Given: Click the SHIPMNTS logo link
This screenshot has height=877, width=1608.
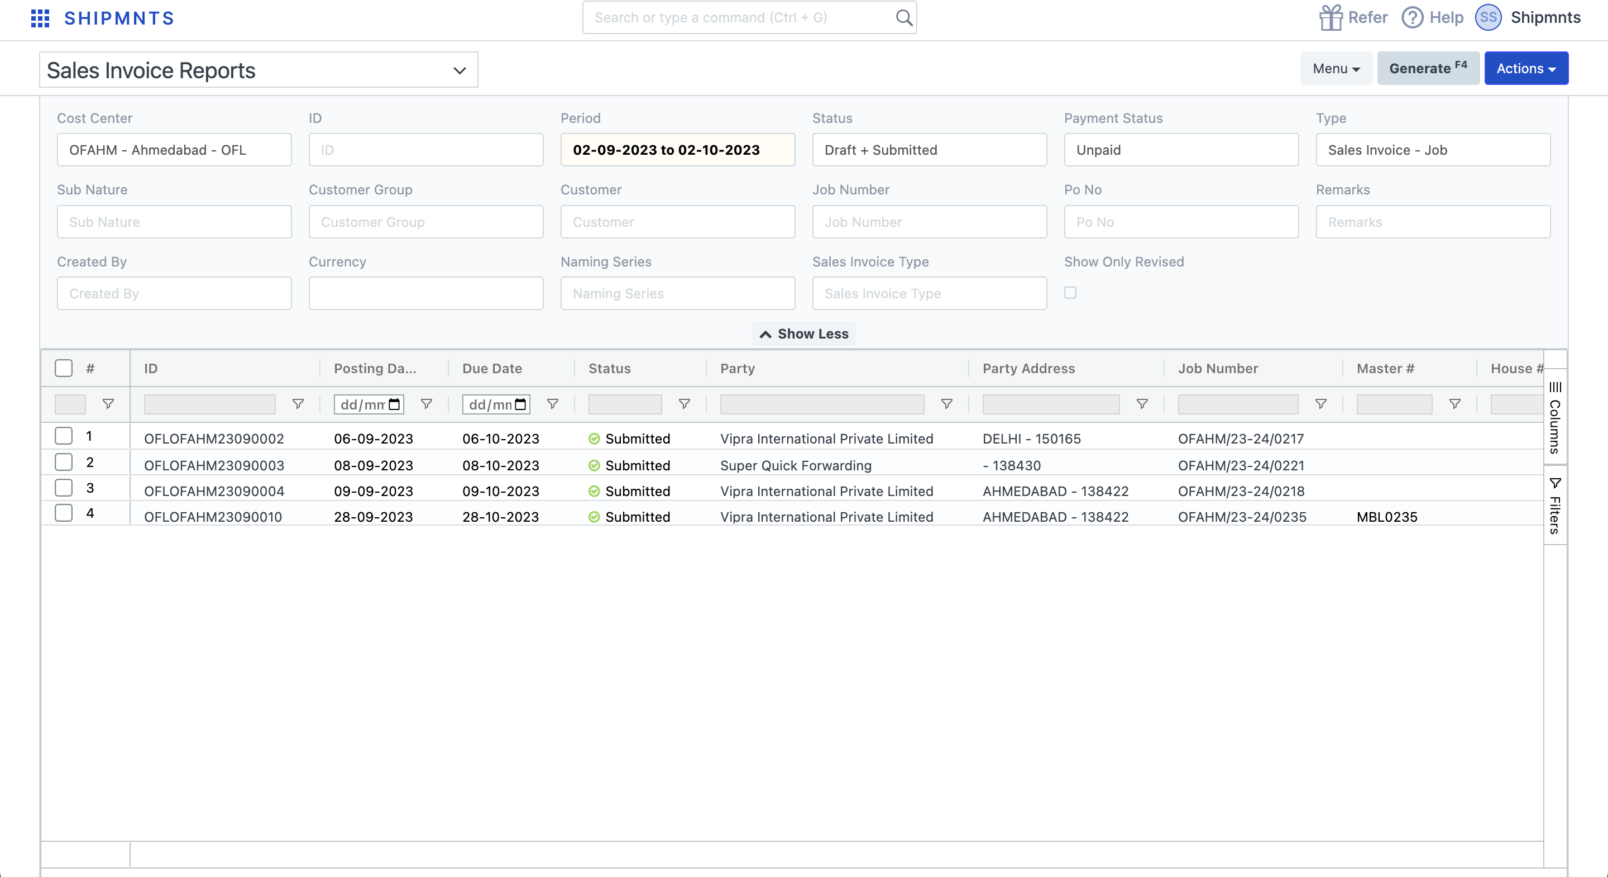Looking at the screenshot, I should pyautogui.click(x=119, y=18).
